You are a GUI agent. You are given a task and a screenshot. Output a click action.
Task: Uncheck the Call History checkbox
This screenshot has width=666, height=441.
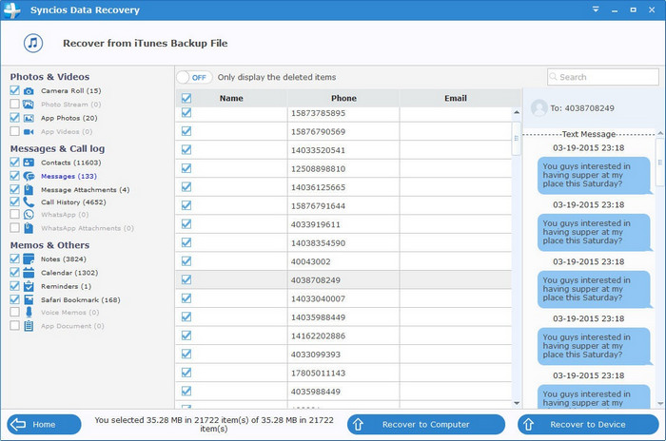(x=14, y=201)
